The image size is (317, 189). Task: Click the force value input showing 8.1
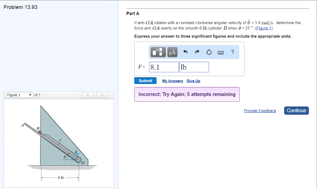[x=164, y=67]
